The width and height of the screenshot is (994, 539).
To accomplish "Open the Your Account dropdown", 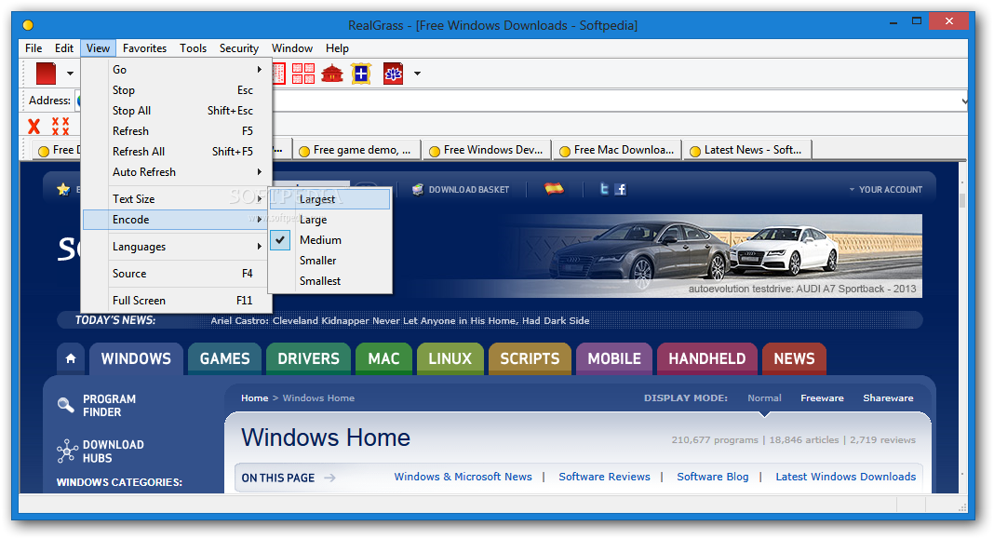I will (x=886, y=190).
